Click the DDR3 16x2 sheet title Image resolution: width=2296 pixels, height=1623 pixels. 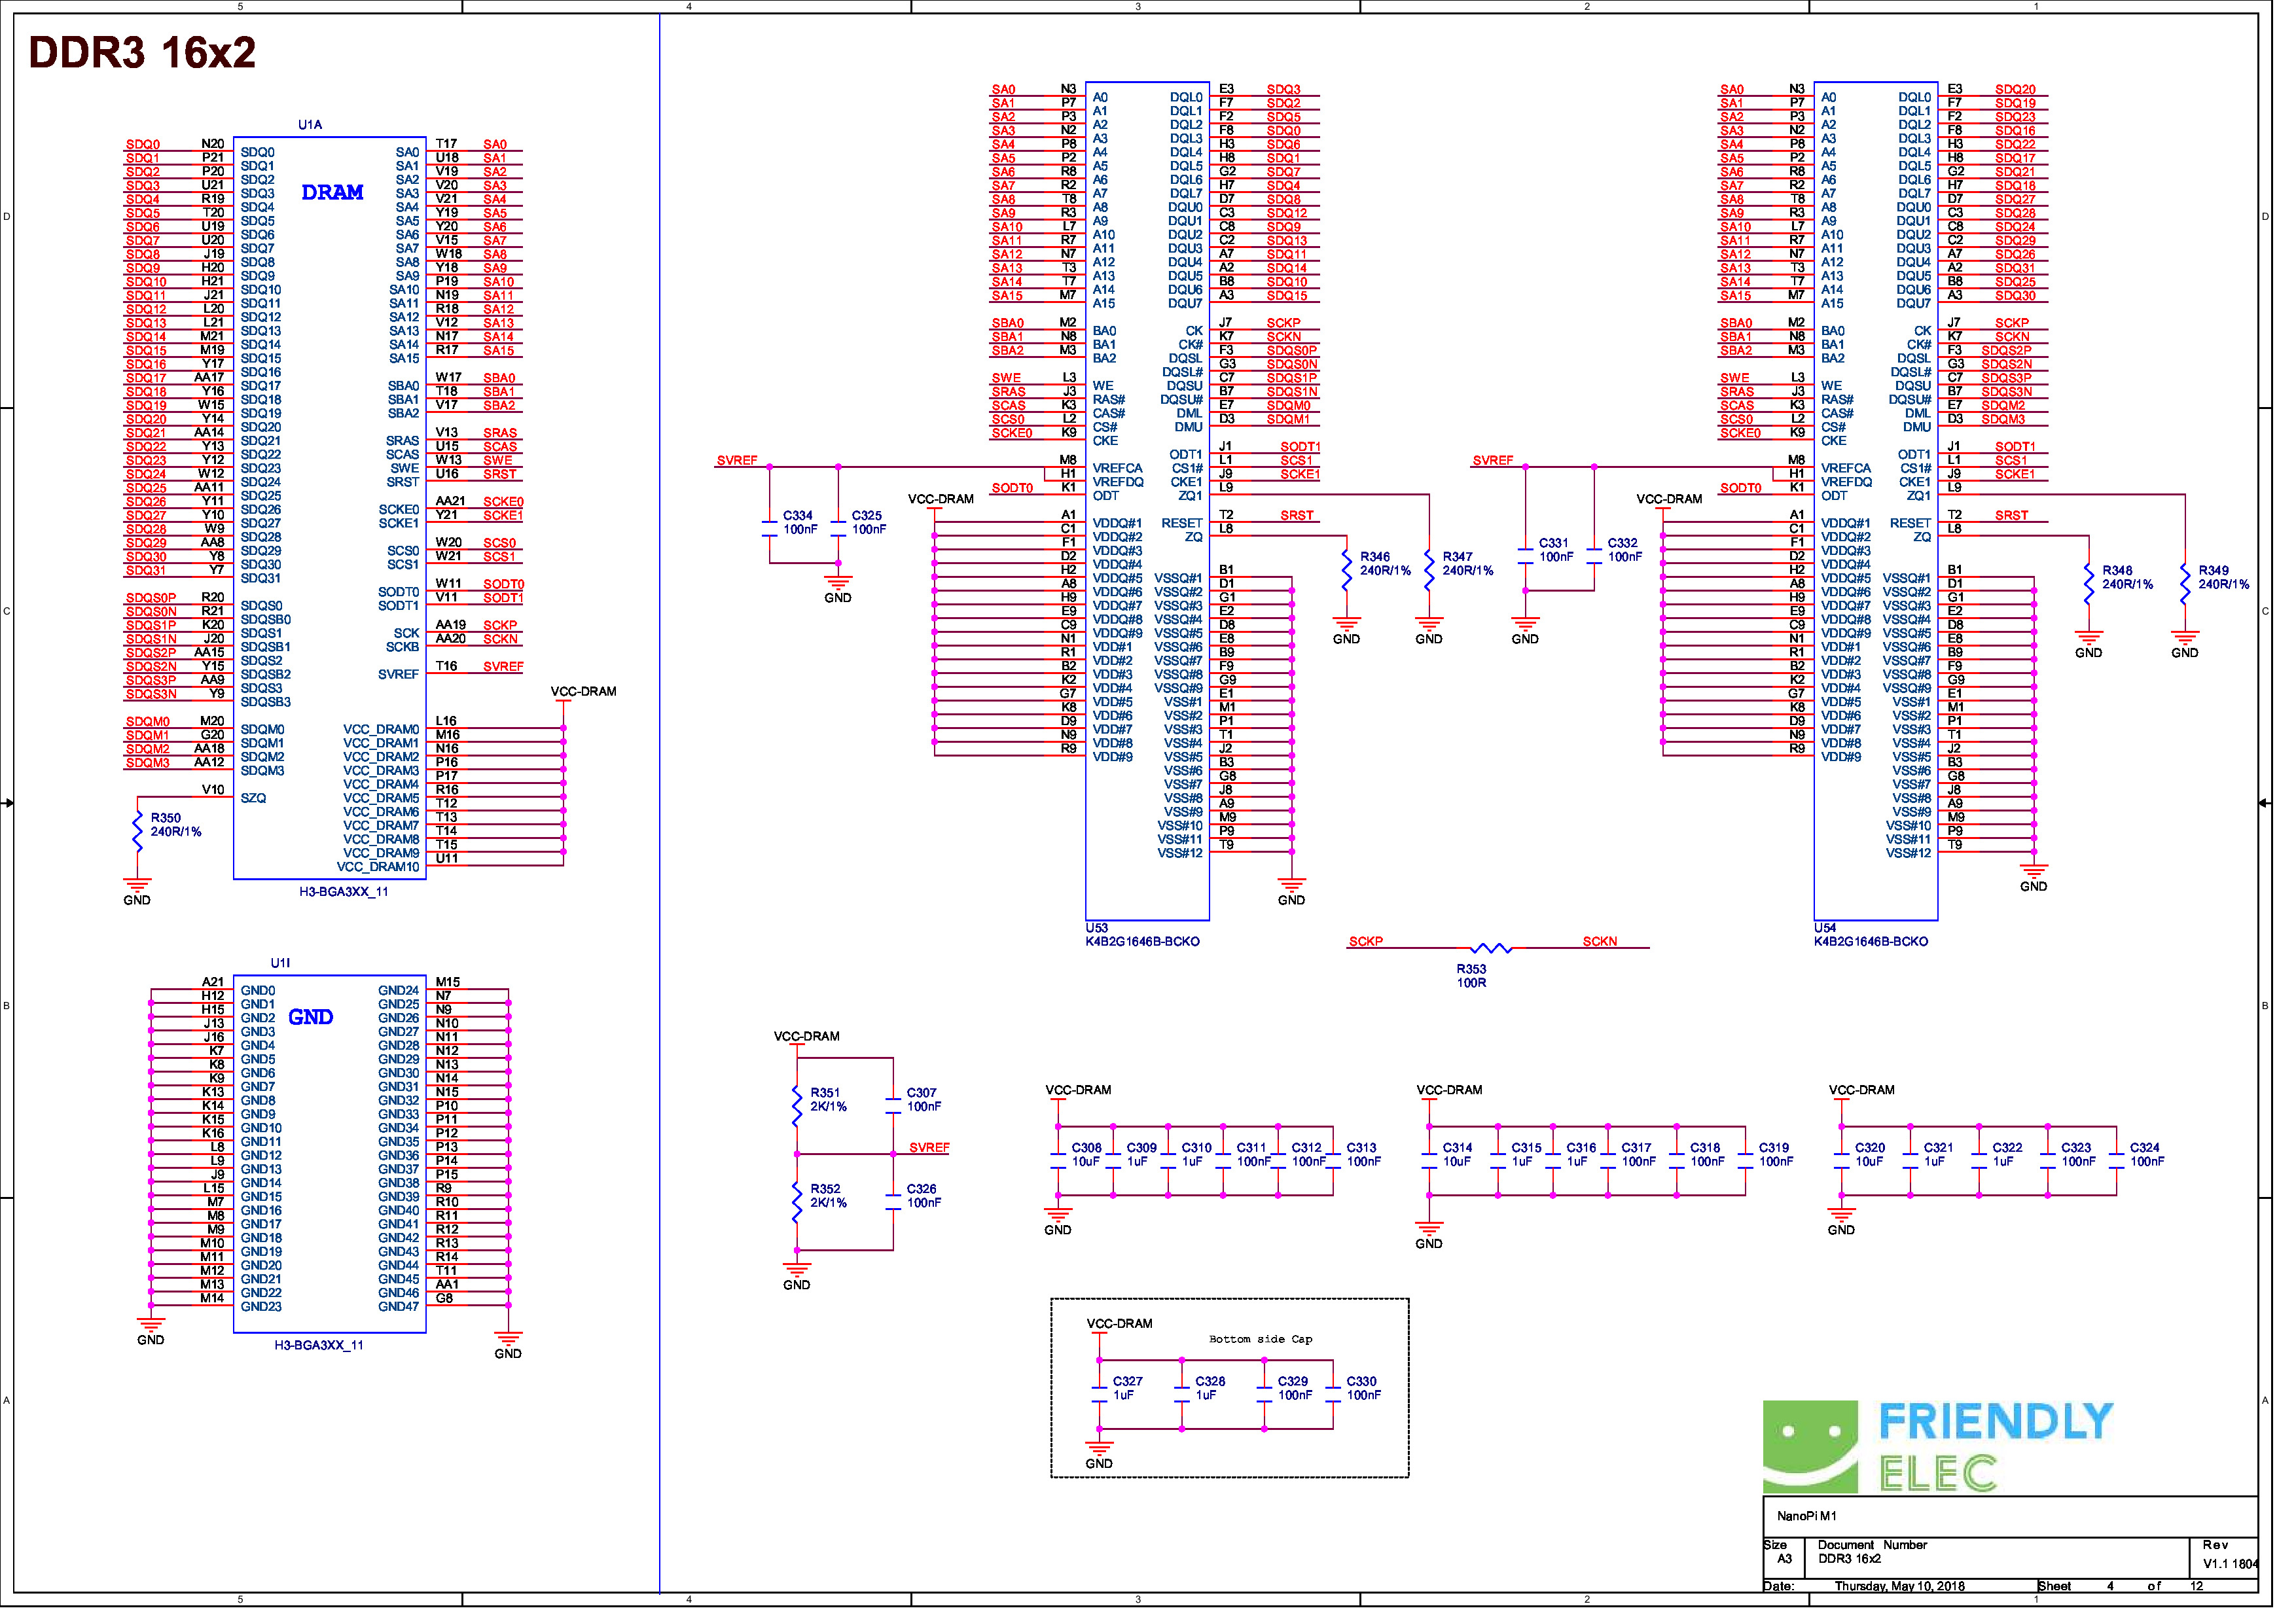pos(143,52)
